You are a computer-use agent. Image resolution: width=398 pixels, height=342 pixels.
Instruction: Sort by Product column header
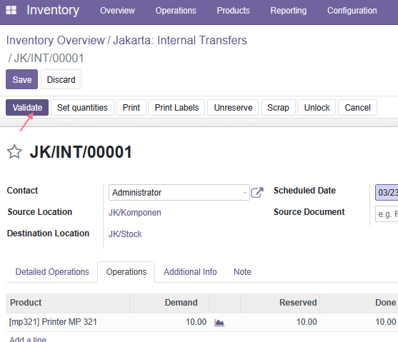68,303
